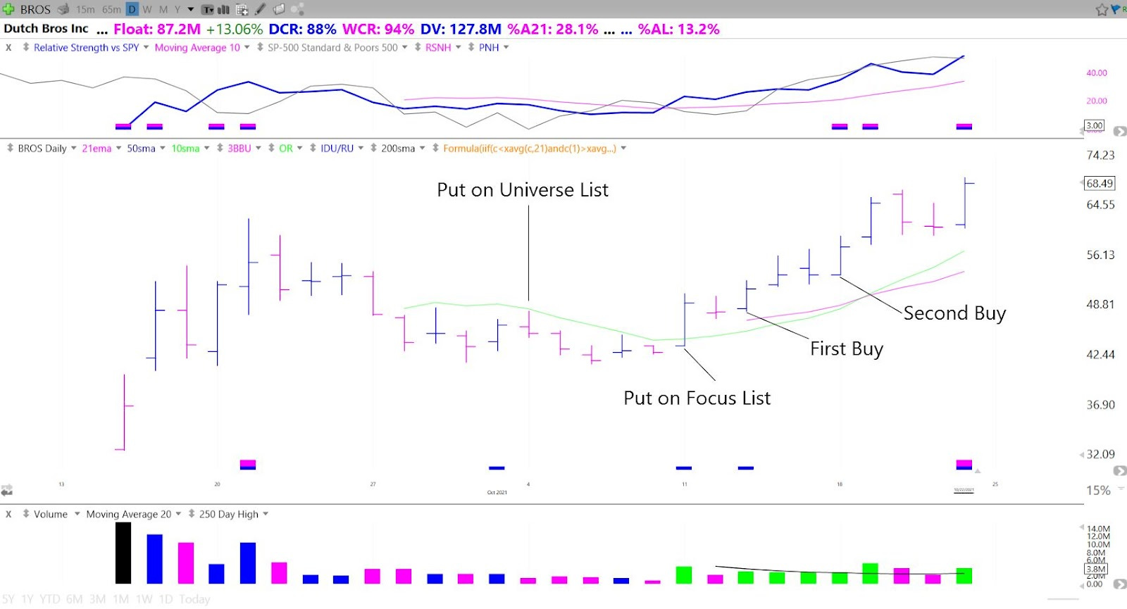Select the Yearly (Y) timeframe
The width and height of the screenshot is (1127, 609).
coord(178,10)
